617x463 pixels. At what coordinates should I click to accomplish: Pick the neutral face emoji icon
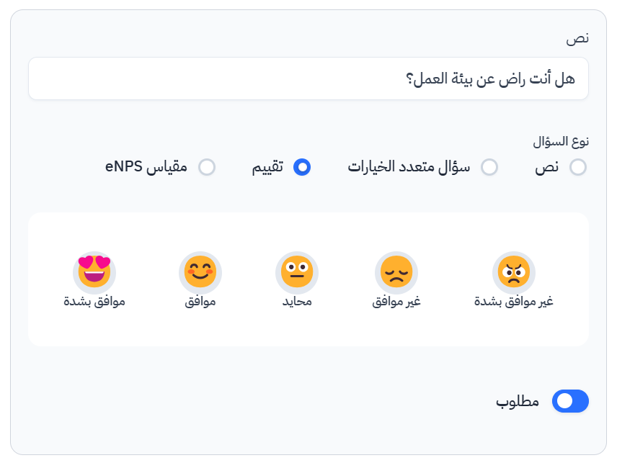(297, 272)
